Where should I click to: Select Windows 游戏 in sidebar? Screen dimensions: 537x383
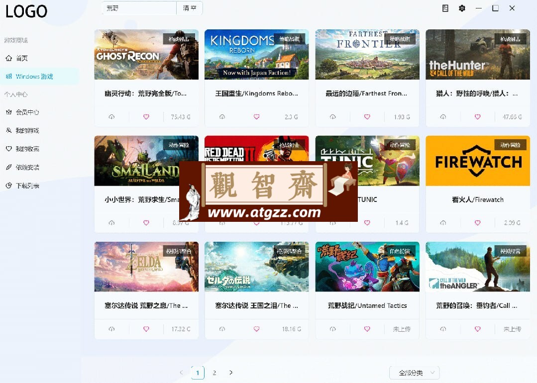(39, 76)
